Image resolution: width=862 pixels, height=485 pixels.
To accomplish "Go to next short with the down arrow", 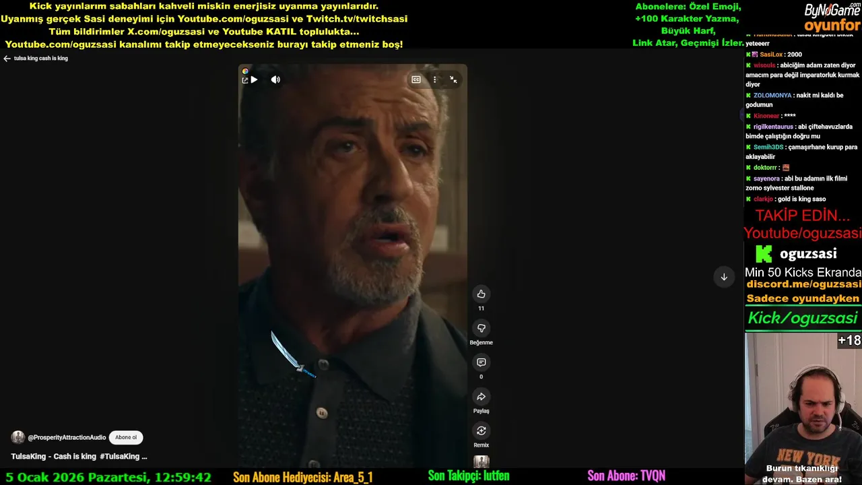I will point(724,277).
